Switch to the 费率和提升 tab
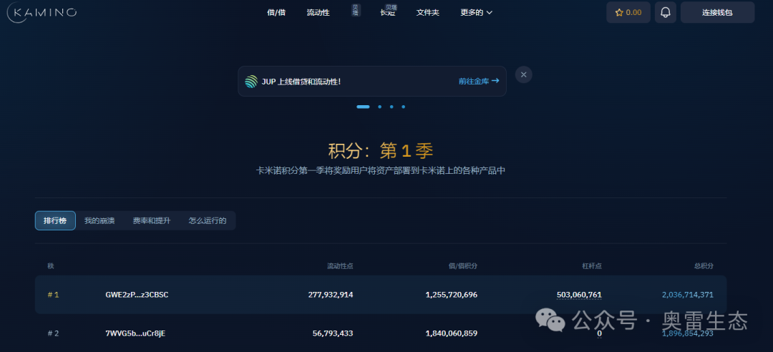This screenshot has width=773, height=352. coord(151,221)
